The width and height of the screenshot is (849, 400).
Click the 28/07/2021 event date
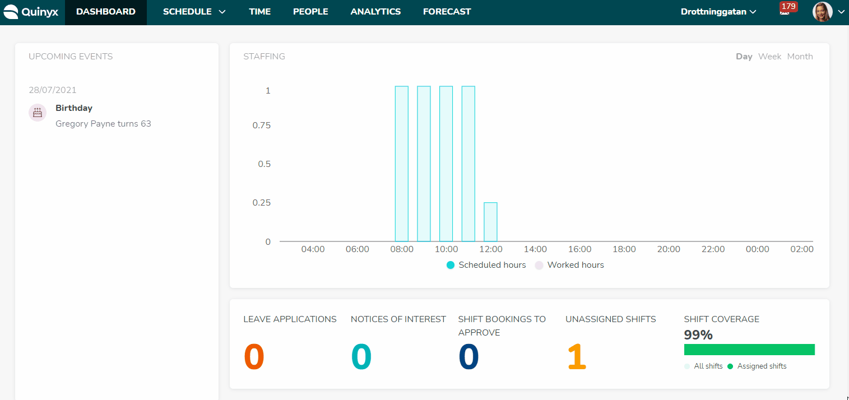click(53, 90)
